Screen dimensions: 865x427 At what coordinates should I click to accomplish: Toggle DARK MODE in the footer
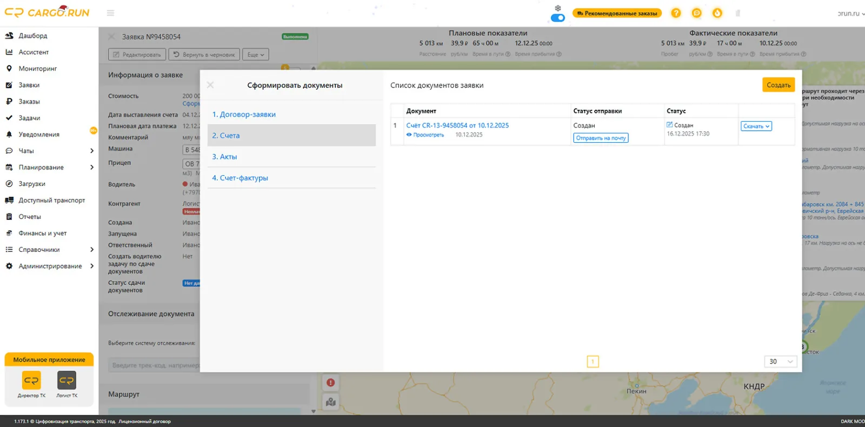[853, 422]
